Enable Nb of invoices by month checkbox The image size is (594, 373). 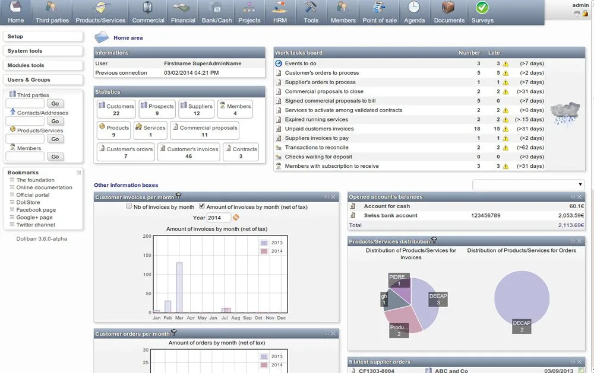(129, 206)
